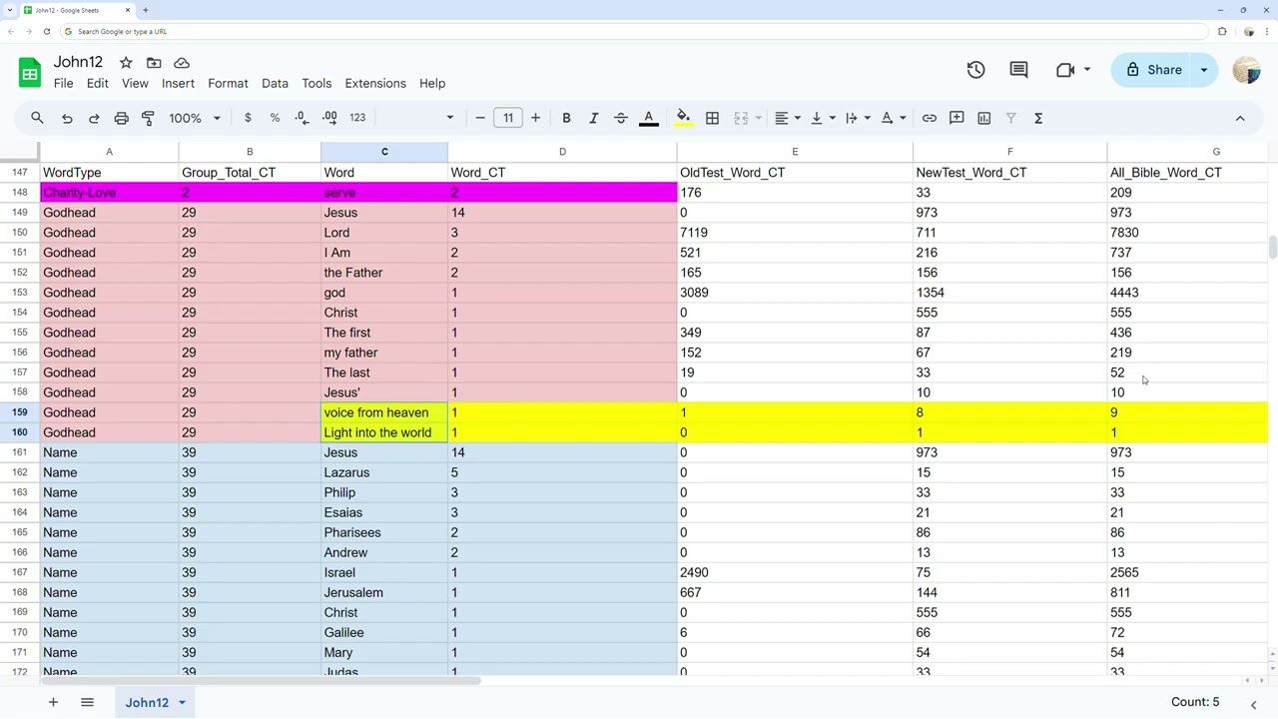Open the zoom level dropdown
This screenshot has width=1278, height=719.
[195, 118]
